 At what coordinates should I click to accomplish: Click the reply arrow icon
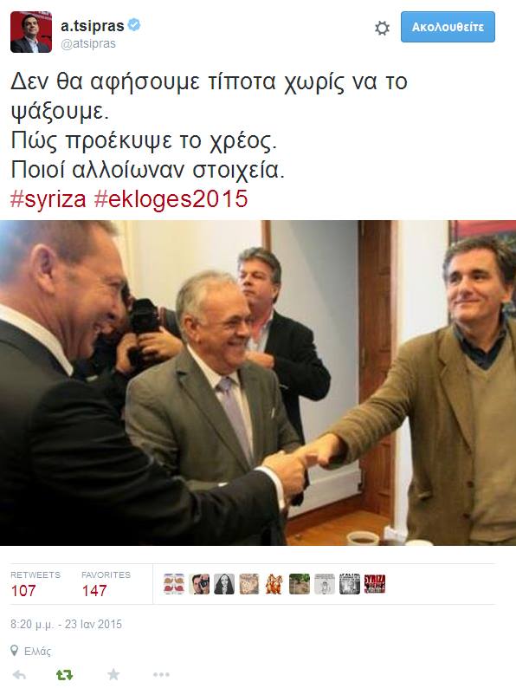tap(19, 674)
